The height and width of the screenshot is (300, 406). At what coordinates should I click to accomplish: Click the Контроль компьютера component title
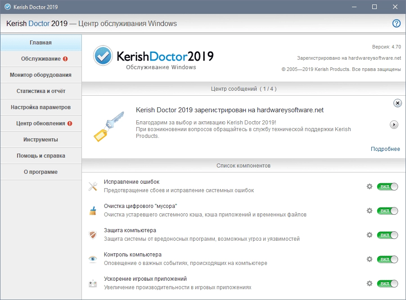[133, 255]
